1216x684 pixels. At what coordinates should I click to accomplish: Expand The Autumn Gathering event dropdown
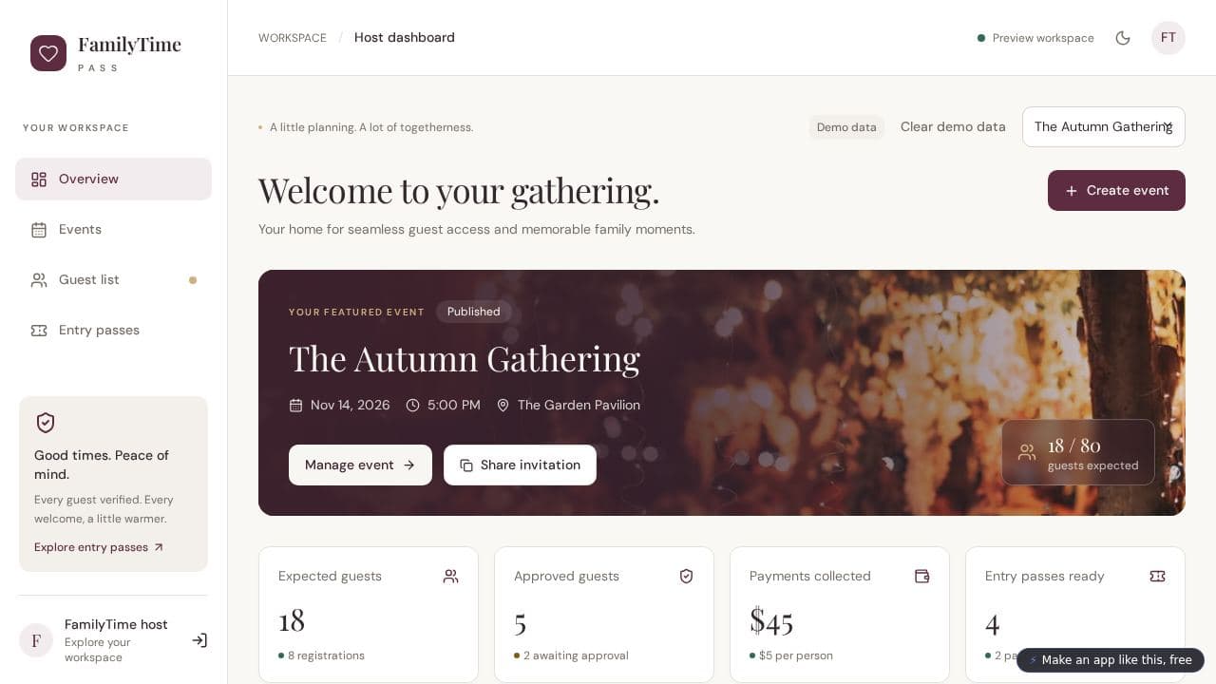(1104, 127)
